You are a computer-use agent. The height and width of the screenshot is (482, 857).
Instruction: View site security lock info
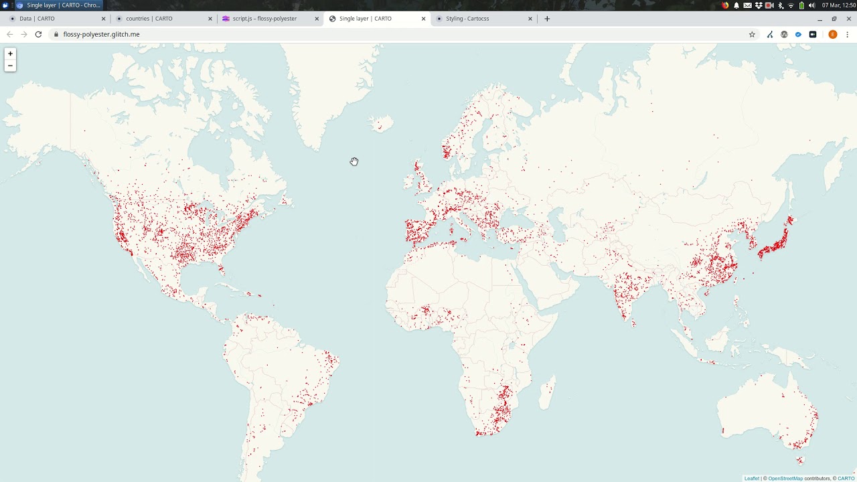click(x=56, y=34)
